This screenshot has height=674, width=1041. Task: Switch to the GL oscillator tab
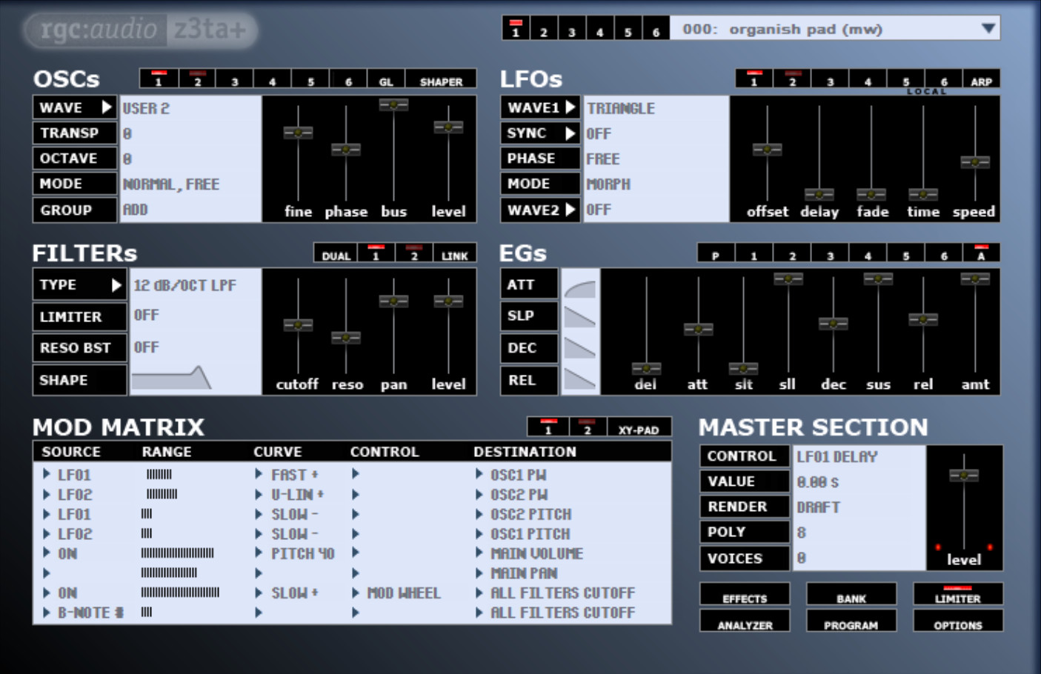click(386, 79)
